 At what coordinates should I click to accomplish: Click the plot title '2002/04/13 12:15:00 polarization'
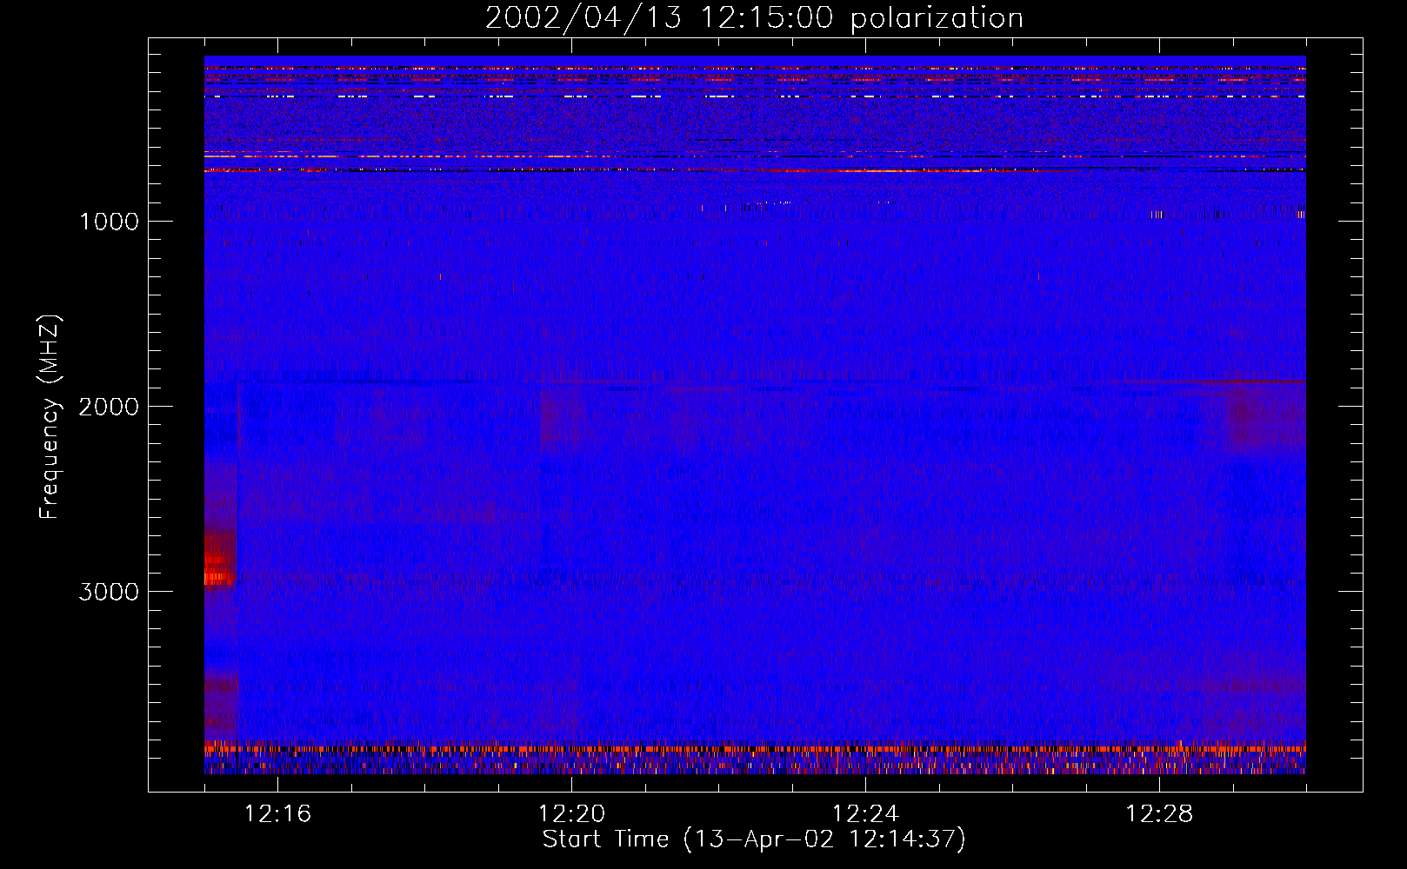click(754, 17)
